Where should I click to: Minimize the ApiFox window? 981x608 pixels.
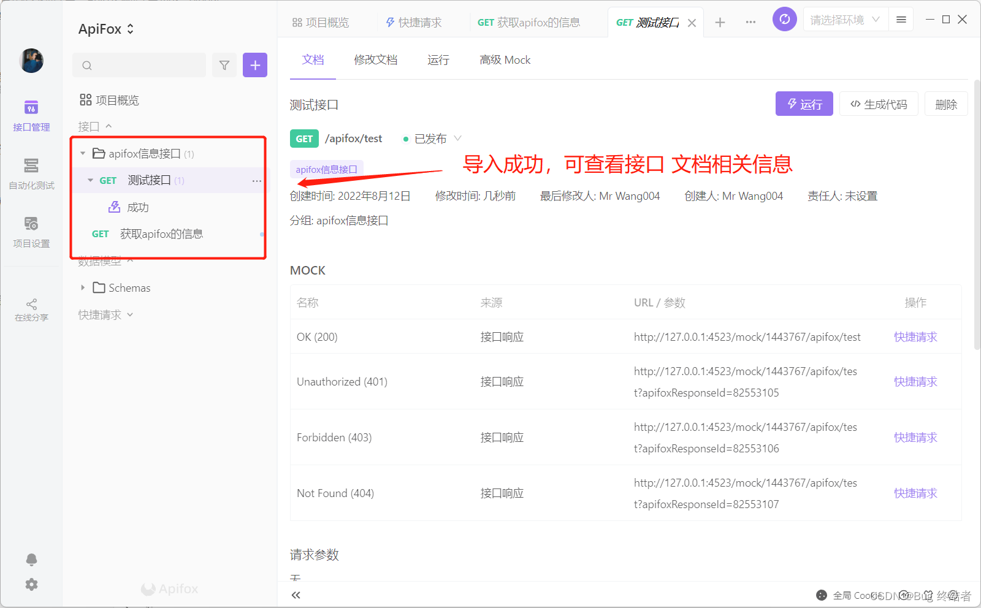tap(930, 20)
